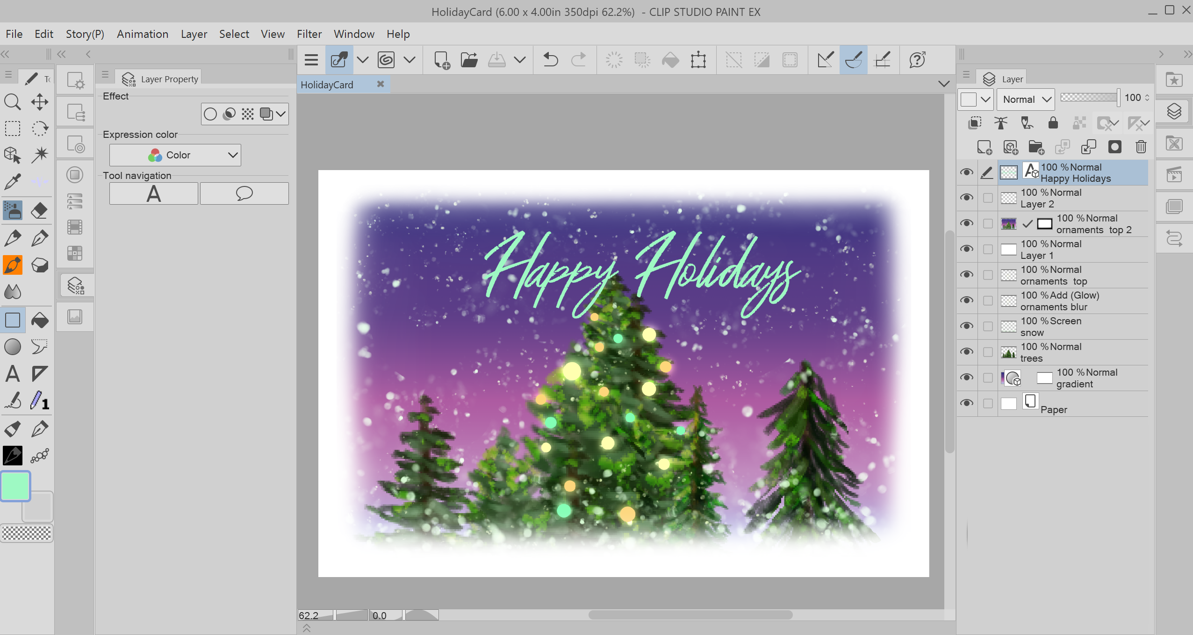Viewport: 1193px width, 635px height.
Task: Click the Undo arrow in command bar
Action: [551, 60]
